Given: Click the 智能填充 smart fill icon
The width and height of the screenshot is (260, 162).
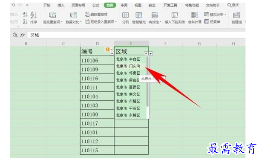Looking at the screenshot, I should (x=139, y=15).
